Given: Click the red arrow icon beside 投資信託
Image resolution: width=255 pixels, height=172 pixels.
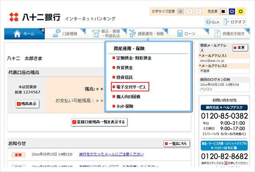Looking at the screenshot, I should point(114,77).
